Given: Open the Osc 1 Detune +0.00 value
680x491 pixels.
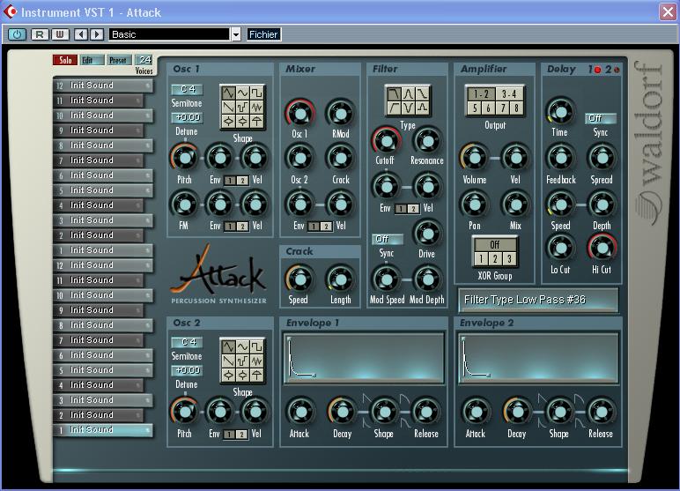Looking at the screenshot, I should 188,117.
